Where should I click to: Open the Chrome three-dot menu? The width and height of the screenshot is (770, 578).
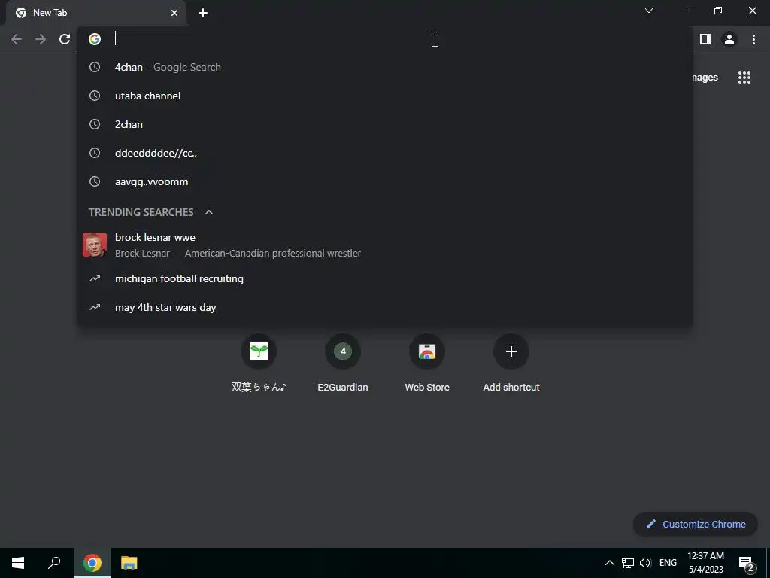click(753, 39)
